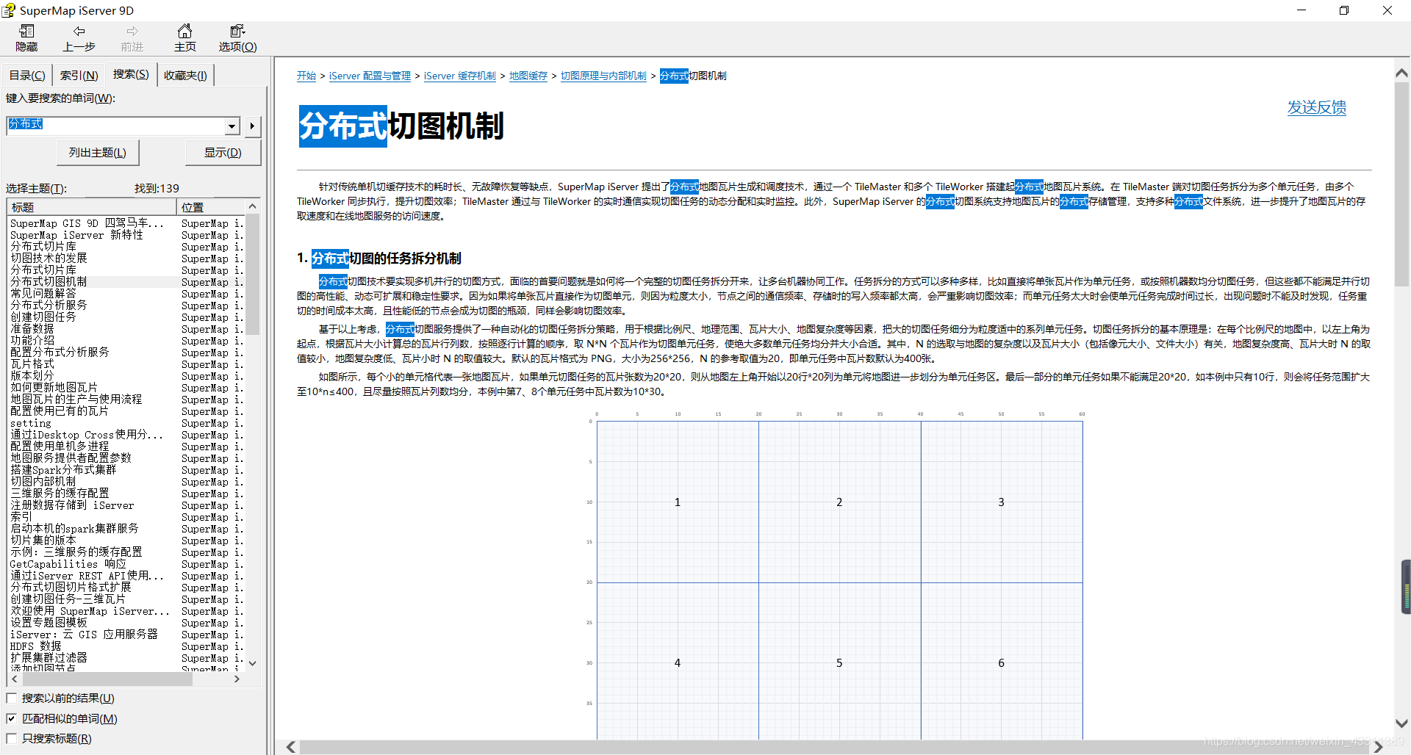Click the 发送反馈 feedback link
The width and height of the screenshot is (1411, 755).
click(x=1316, y=107)
